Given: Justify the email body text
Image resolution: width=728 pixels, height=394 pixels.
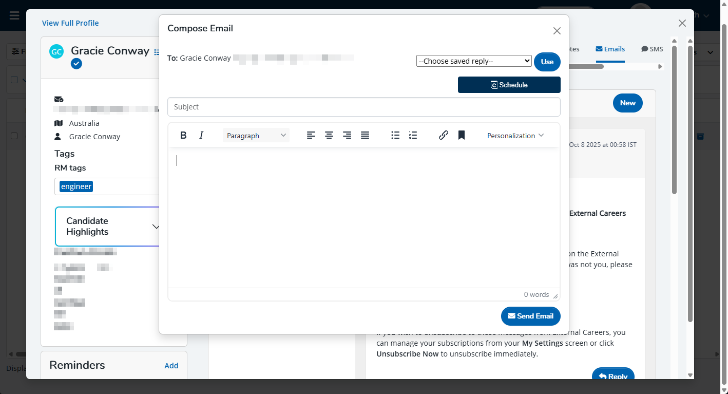Looking at the screenshot, I should click(x=365, y=136).
